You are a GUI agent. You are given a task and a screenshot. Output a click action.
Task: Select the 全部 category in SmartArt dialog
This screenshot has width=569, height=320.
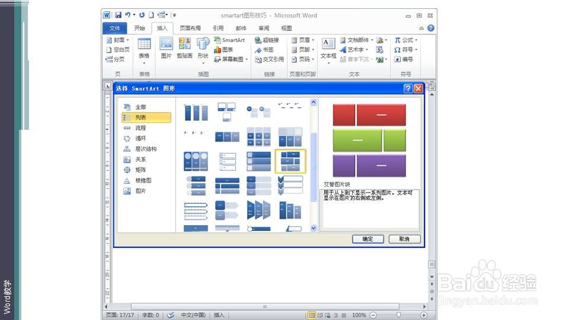pos(146,107)
